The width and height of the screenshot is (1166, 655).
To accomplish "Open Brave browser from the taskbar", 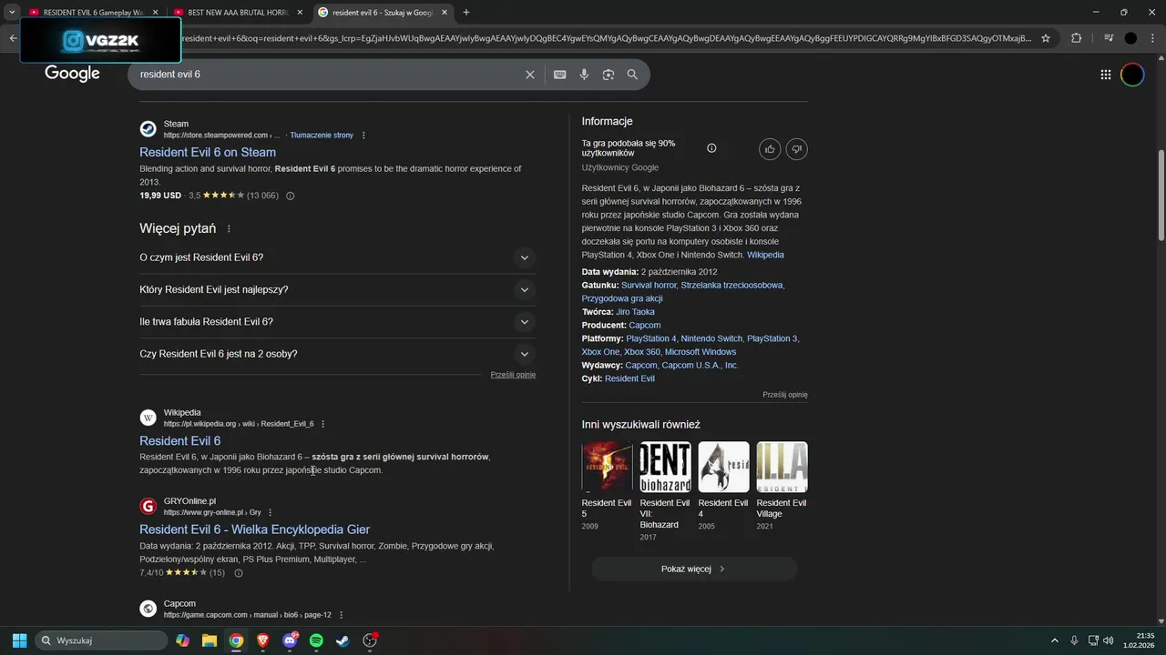I will coord(263,640).
